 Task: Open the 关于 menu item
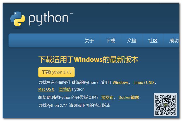pyautogui.click(x=89, y=41)
